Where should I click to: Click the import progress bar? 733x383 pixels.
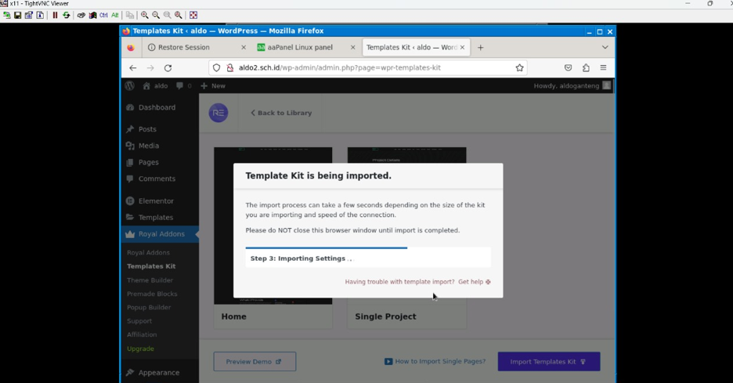pos(368,248)
